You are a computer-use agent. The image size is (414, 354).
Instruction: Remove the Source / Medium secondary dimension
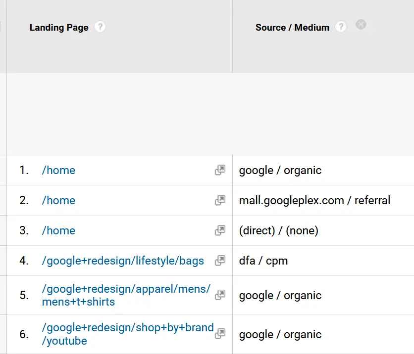tap(361, 24)
